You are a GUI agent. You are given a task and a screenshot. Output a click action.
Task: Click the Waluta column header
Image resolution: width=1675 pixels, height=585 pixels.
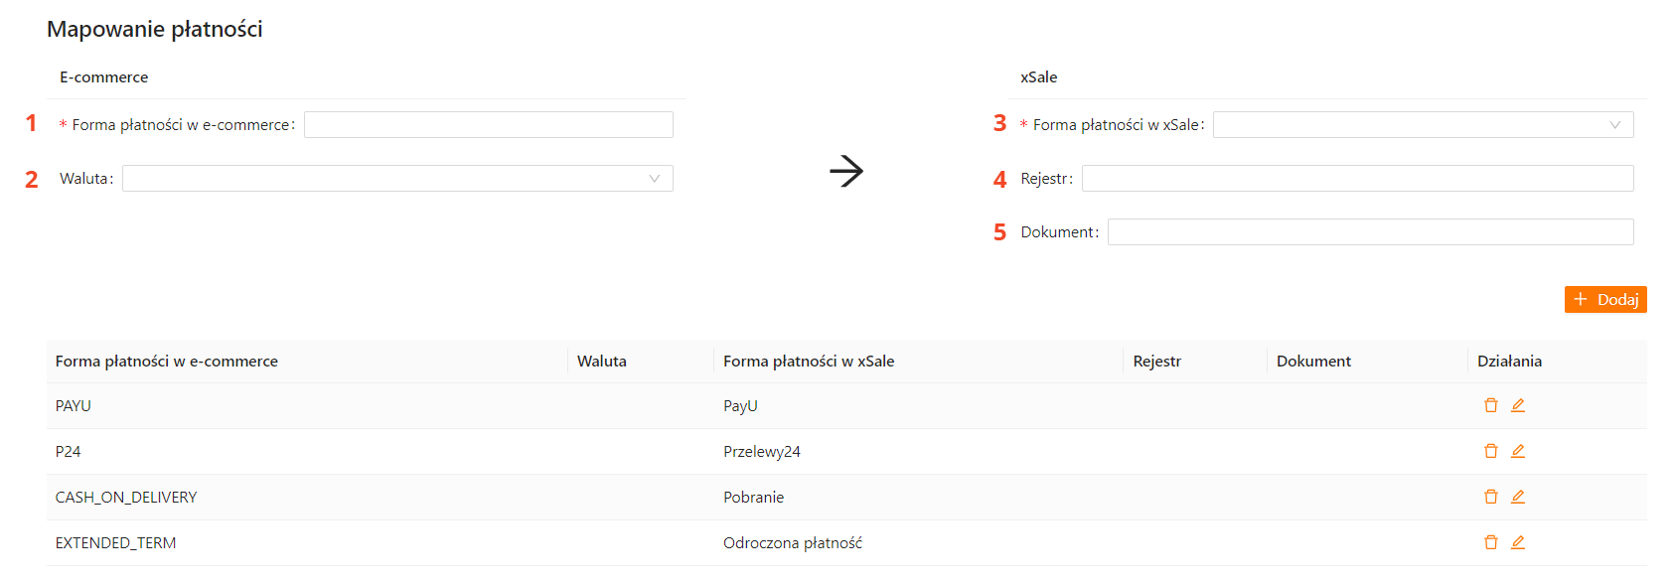(x=602, y=362)
